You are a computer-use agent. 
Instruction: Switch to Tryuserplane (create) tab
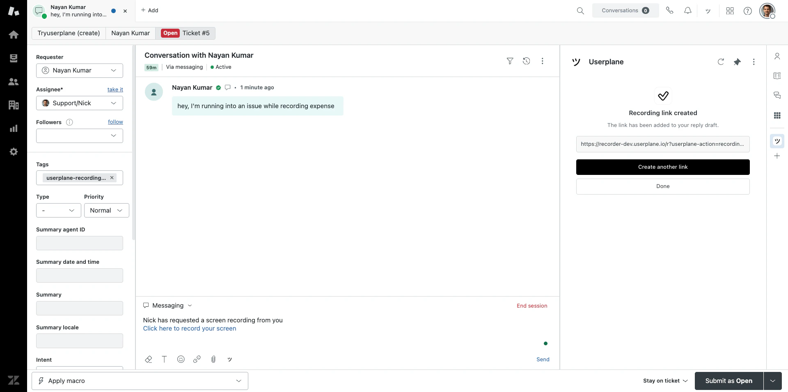pyautogui.click(x=69, y=33)
